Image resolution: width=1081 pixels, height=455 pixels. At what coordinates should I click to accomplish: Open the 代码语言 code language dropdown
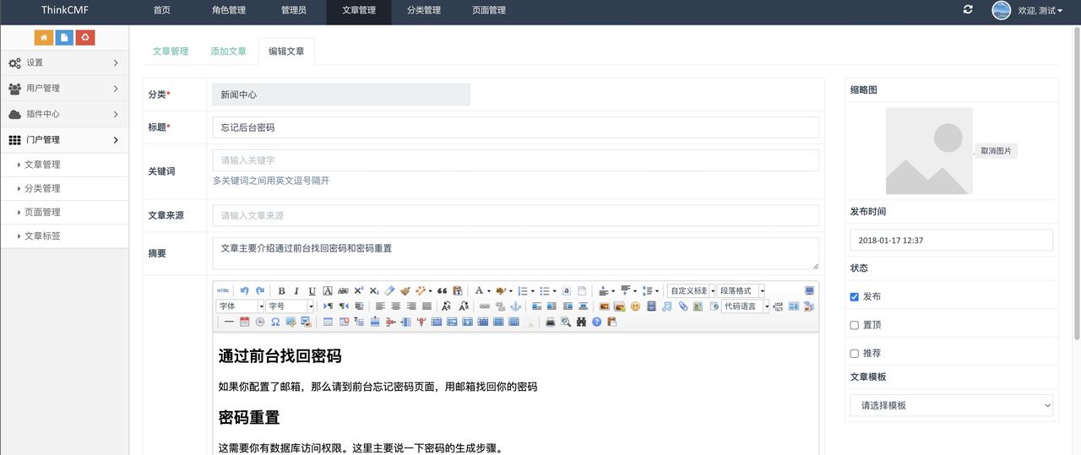click(x=745, y=306)
